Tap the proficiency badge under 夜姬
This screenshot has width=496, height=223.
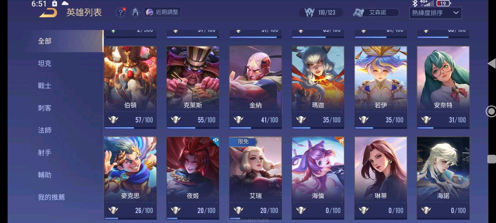click(x=176, y=210)
